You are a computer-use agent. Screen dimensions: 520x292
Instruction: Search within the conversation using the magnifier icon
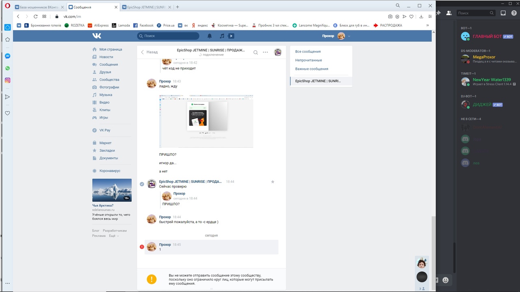click(x=256, y=52)
